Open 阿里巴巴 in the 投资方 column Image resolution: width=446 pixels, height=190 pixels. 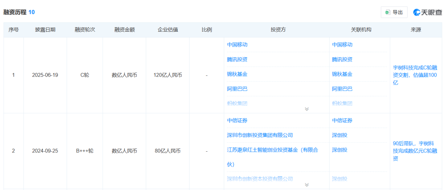(237, 89)
